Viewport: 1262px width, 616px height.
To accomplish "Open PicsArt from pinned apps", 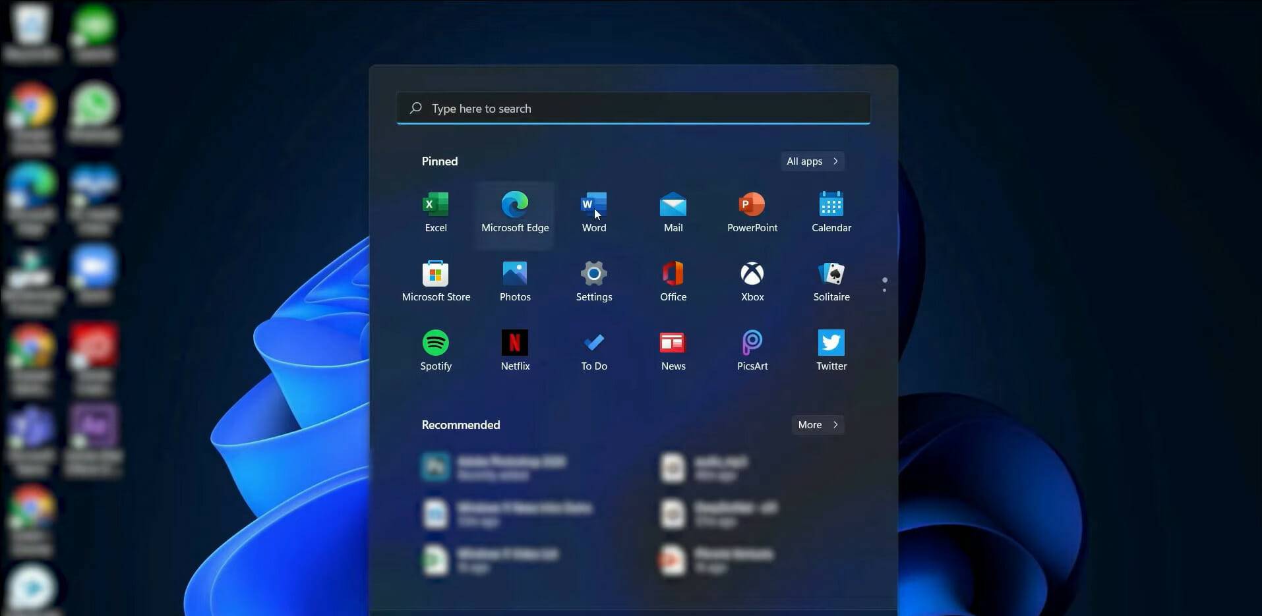I will (752, 349).
